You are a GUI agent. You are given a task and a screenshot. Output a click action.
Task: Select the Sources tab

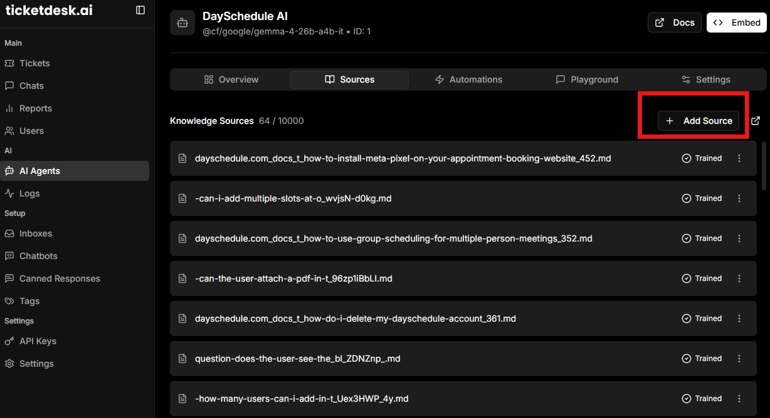pos(349,79)
